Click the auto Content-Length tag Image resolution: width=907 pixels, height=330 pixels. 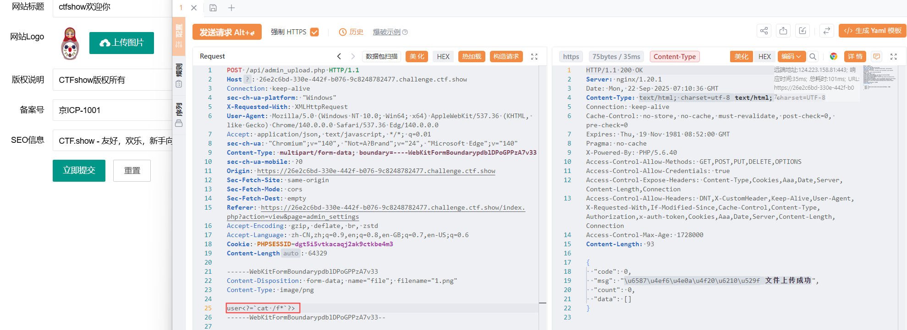(291, 253)
